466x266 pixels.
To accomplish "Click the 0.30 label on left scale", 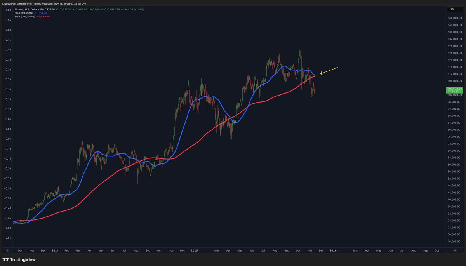I will (x=8, y=70).
